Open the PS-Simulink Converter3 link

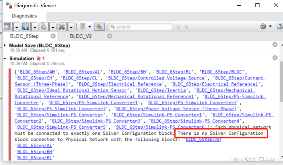point(61,109)
